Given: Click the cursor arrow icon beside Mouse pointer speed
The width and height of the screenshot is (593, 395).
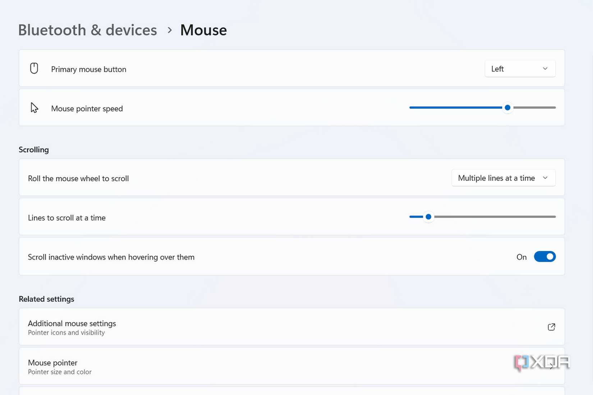Looking at the screenshot, I should coord(34,108).
